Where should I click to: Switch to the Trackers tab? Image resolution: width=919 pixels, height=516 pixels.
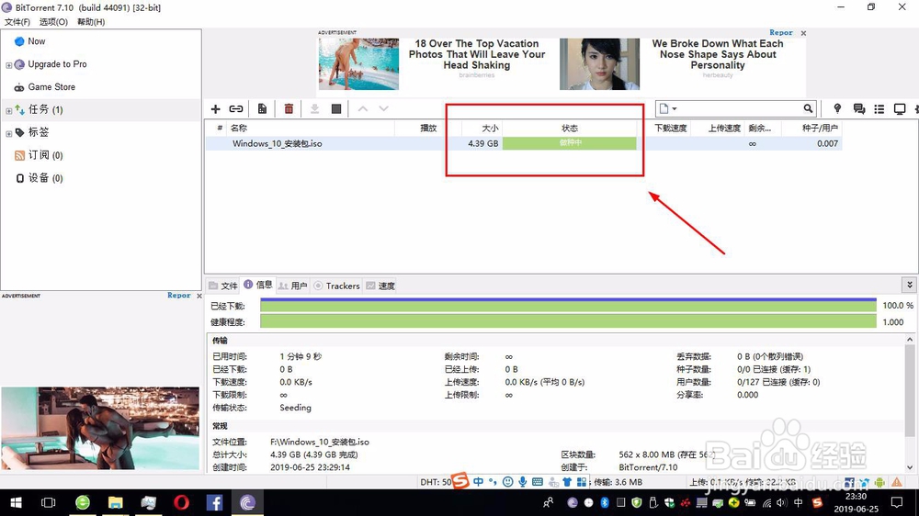pos(337,286)
